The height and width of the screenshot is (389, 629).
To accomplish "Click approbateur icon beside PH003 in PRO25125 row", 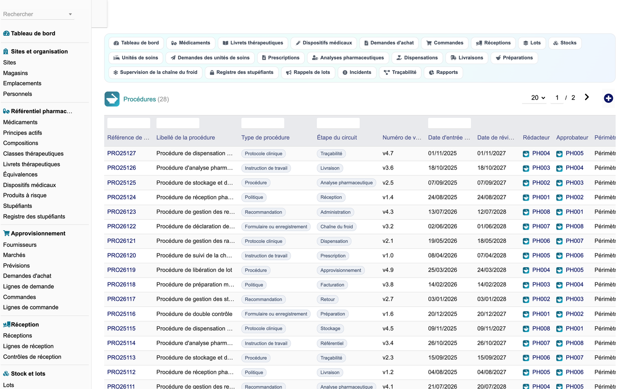I will 559,183.
